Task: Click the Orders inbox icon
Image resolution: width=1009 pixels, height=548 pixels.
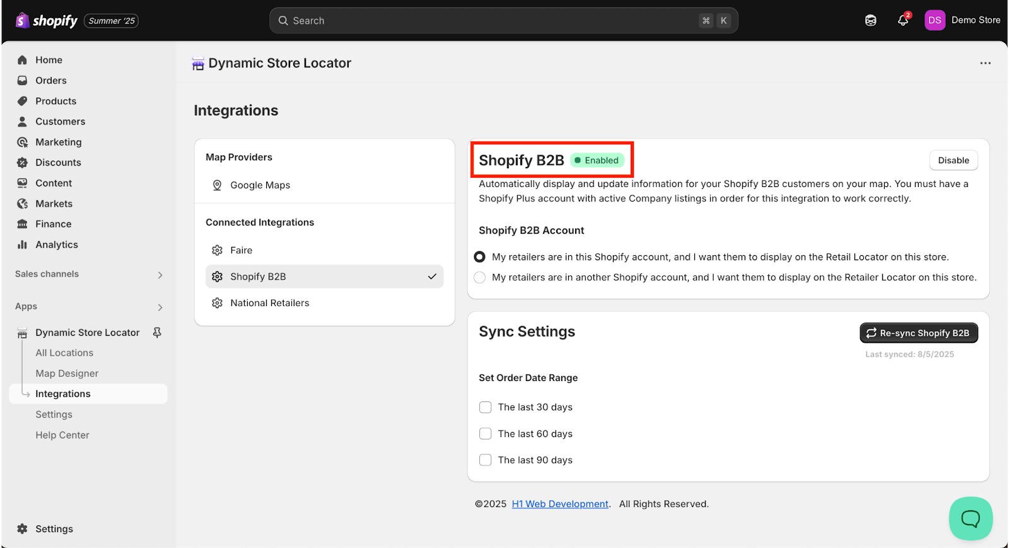Action: 22,81
